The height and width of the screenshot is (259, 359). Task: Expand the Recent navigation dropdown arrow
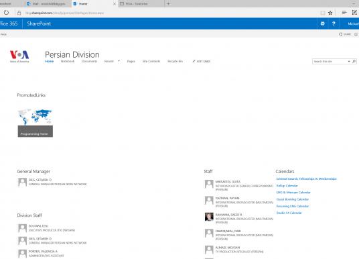(119, 61)
